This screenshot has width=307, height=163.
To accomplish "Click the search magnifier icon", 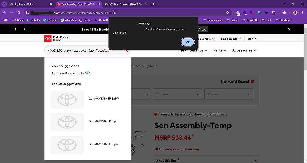I will pyautogui.click(x=126, y=50).
